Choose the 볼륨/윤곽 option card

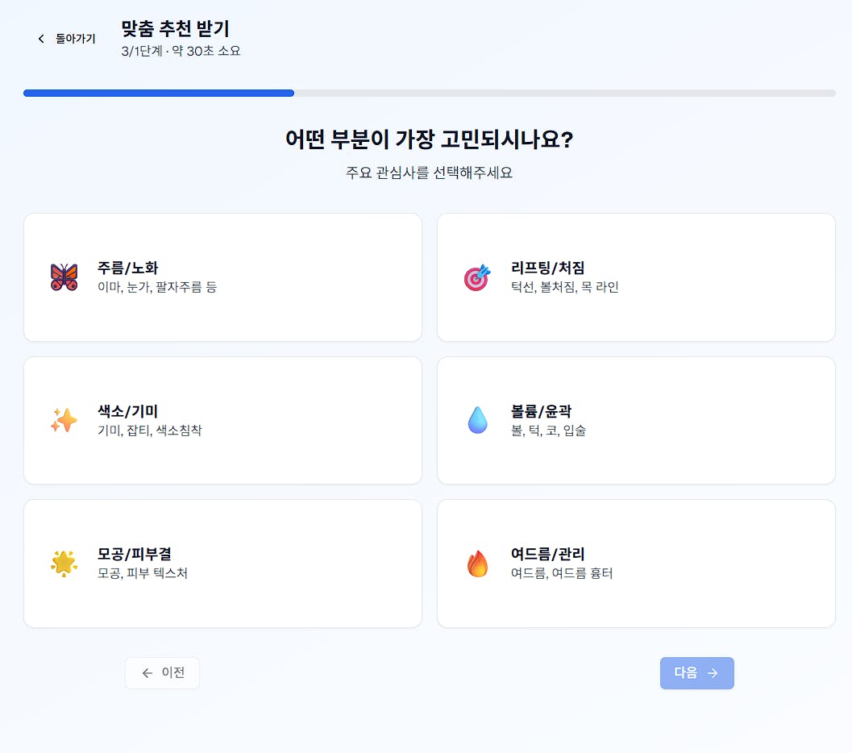click(636, 421)
